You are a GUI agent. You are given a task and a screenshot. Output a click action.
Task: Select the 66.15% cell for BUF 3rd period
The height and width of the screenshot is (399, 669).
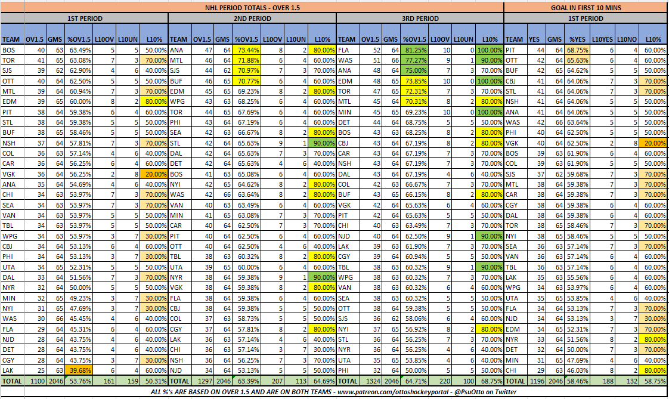click(414, 194)
